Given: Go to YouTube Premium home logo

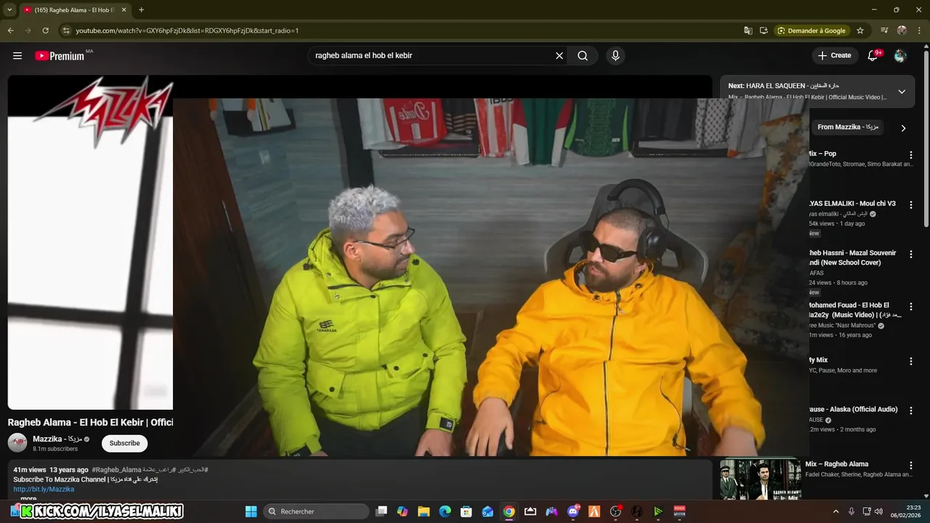Looking at the screenshot, I should (60, 56).
